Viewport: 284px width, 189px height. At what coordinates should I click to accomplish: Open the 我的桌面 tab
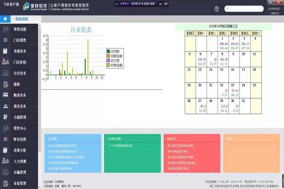pos(22,19)
